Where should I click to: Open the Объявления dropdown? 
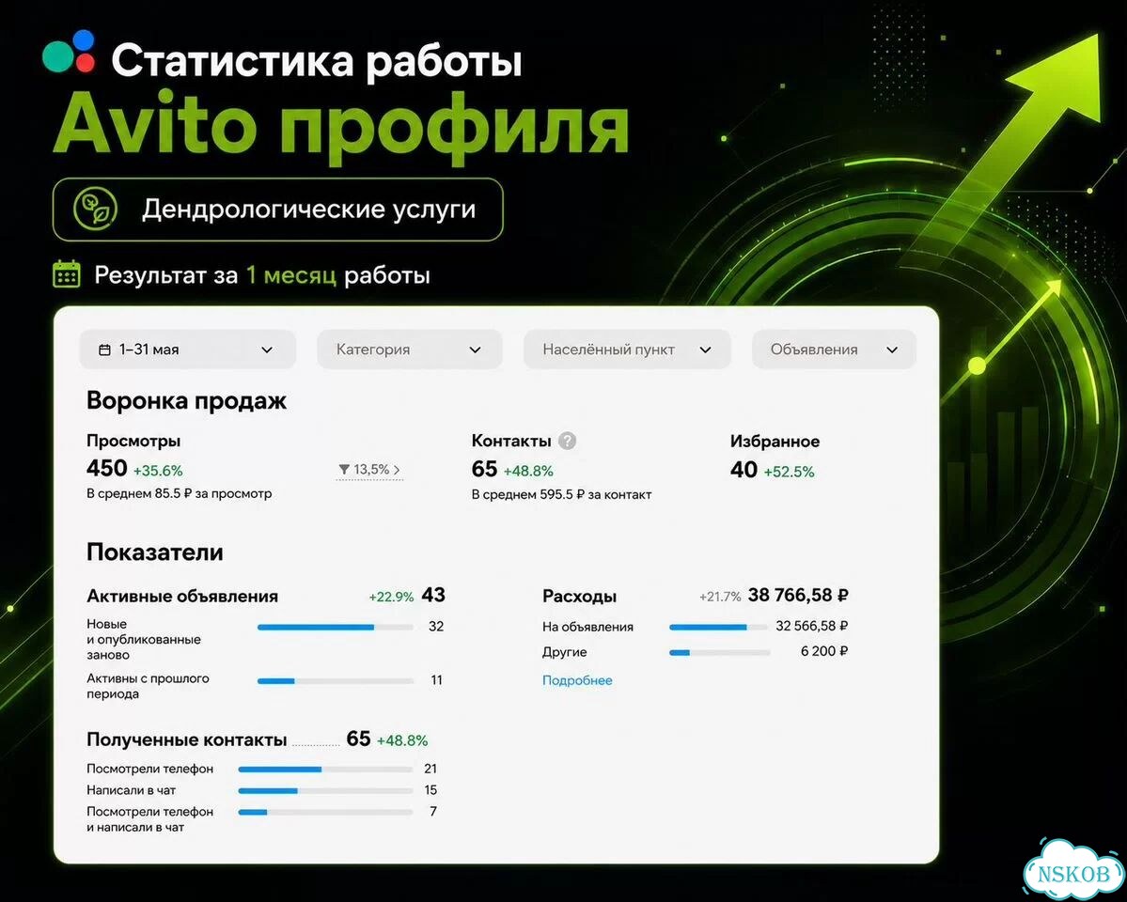(834, 350)
